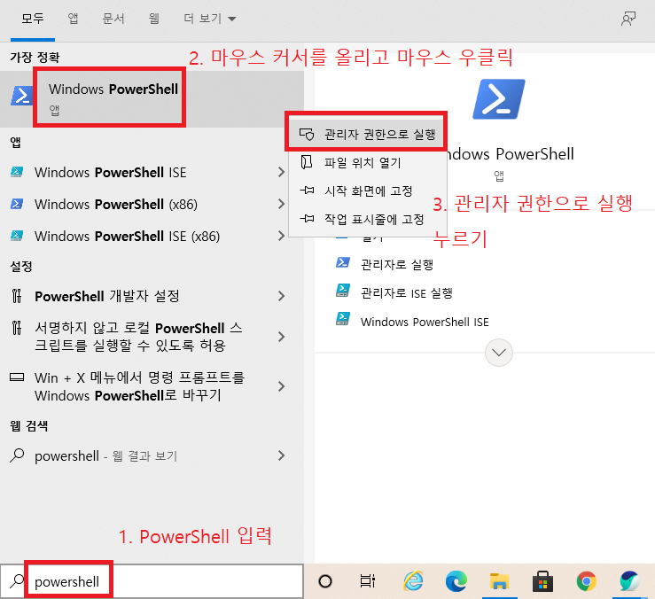The height and width of the screenshot is (599, 655).
Task: Launch Internet Explorer from the taskbar
Action: tap(413, 581)
